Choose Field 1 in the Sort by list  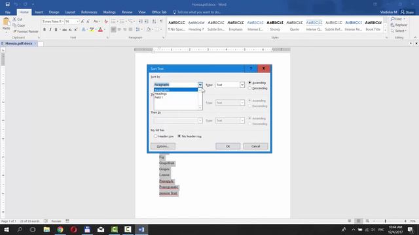pos(176,97)
